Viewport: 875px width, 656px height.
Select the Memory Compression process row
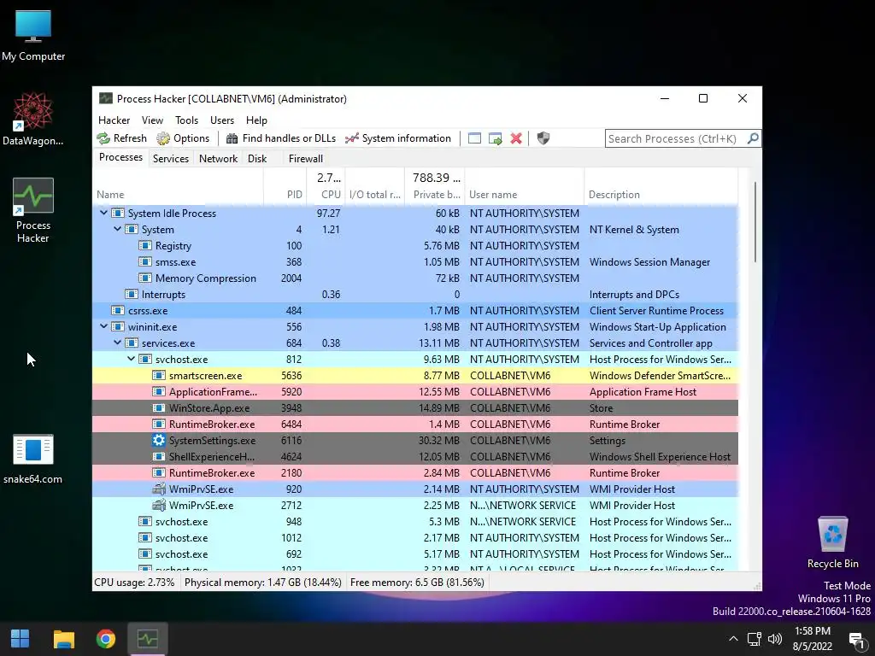(415, 278)
